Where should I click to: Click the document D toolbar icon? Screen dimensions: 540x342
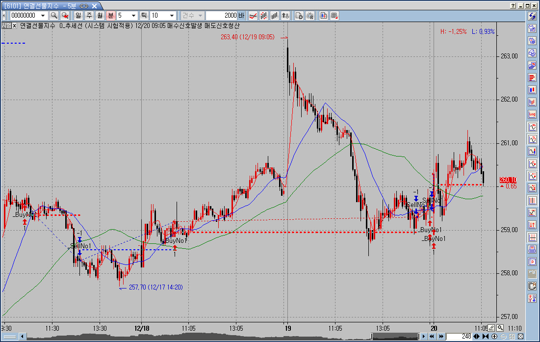click(x=299, y=16)
